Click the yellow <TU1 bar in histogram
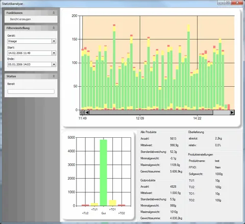This screenshot has width=245, height=224. 94,205
